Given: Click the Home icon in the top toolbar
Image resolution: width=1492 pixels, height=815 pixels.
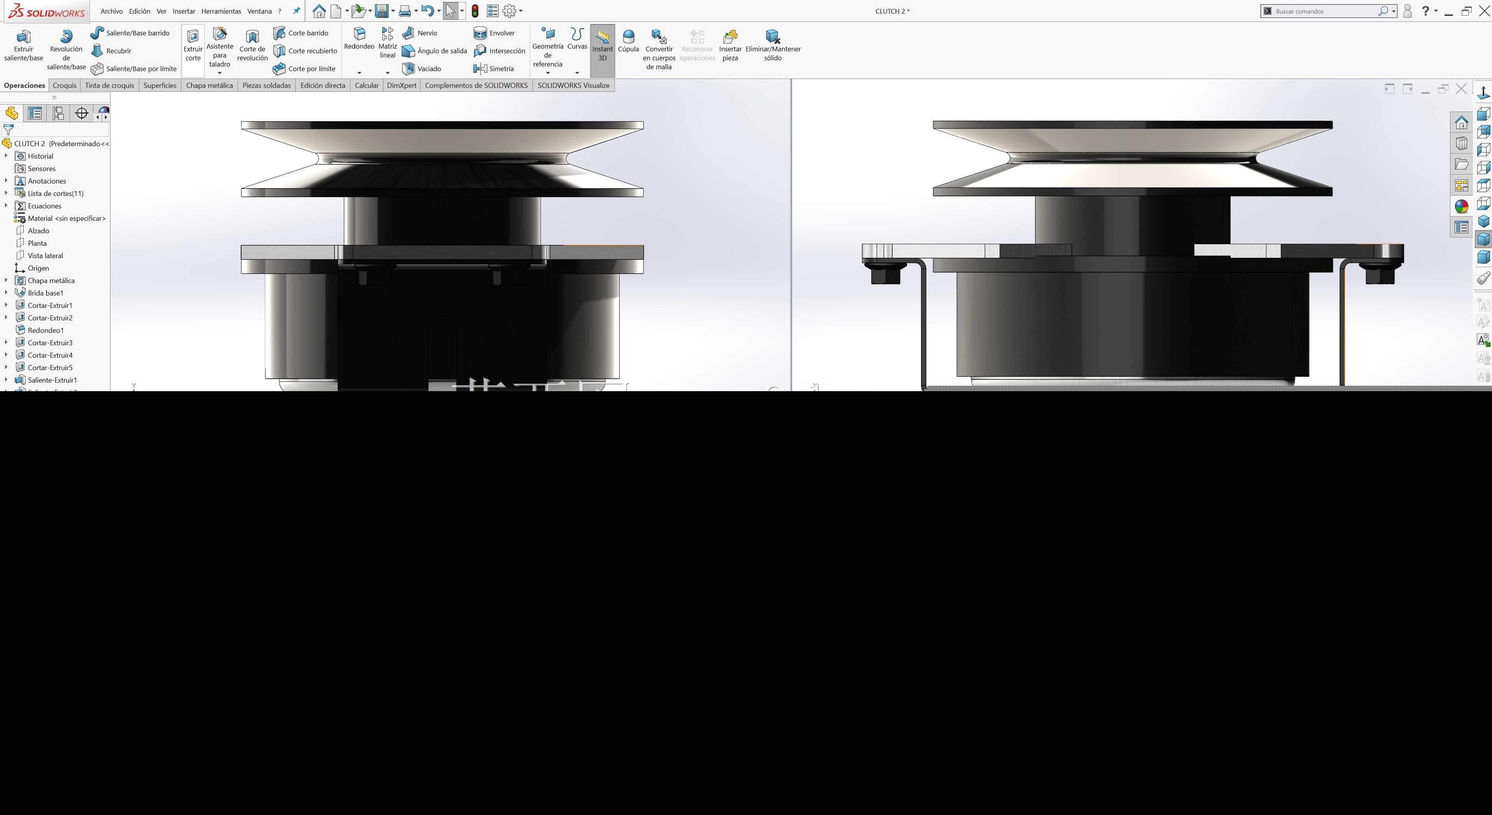Looking at the screenshot, I should [319, 11].
